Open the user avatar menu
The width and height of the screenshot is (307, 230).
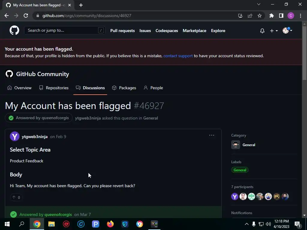coord(287,30)
